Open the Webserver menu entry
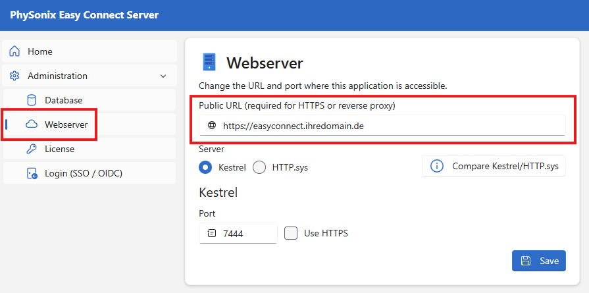The image size is (589, 293). 90,124
